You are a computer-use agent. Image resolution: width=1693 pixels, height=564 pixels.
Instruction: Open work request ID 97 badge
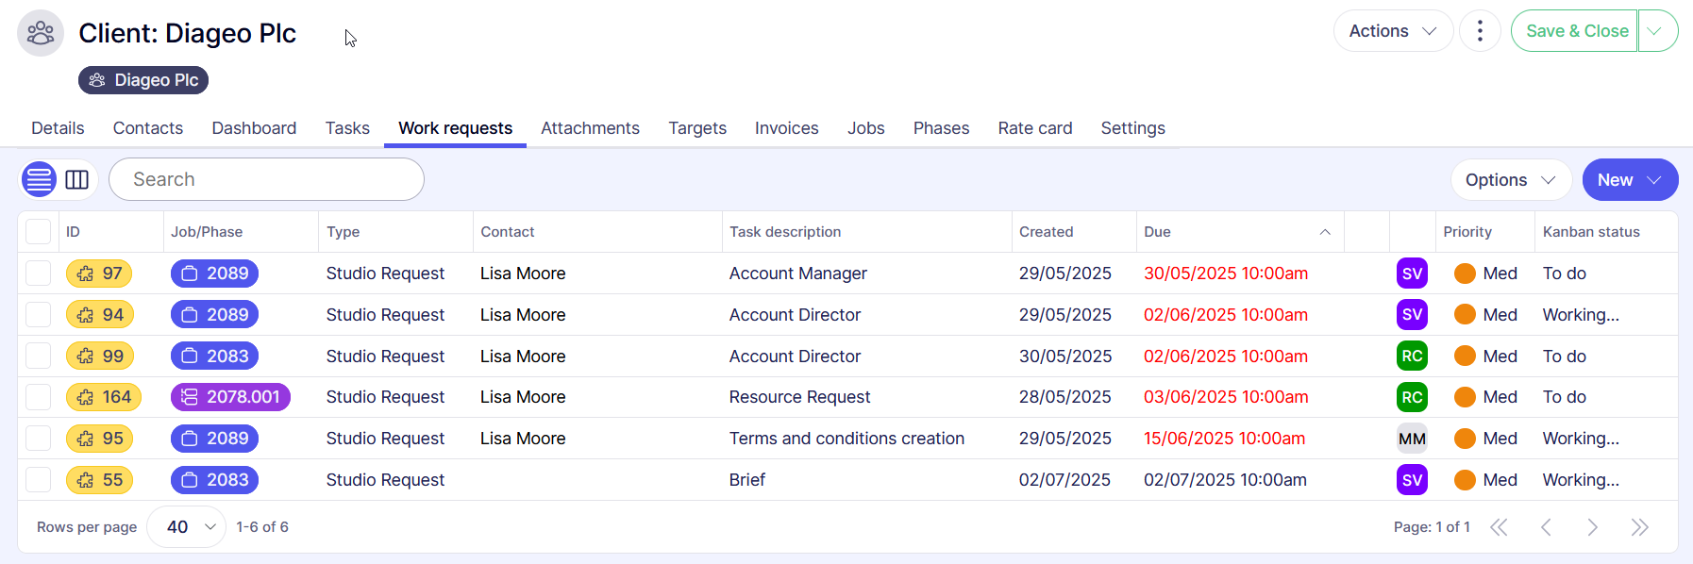click(x=99, y=274)
